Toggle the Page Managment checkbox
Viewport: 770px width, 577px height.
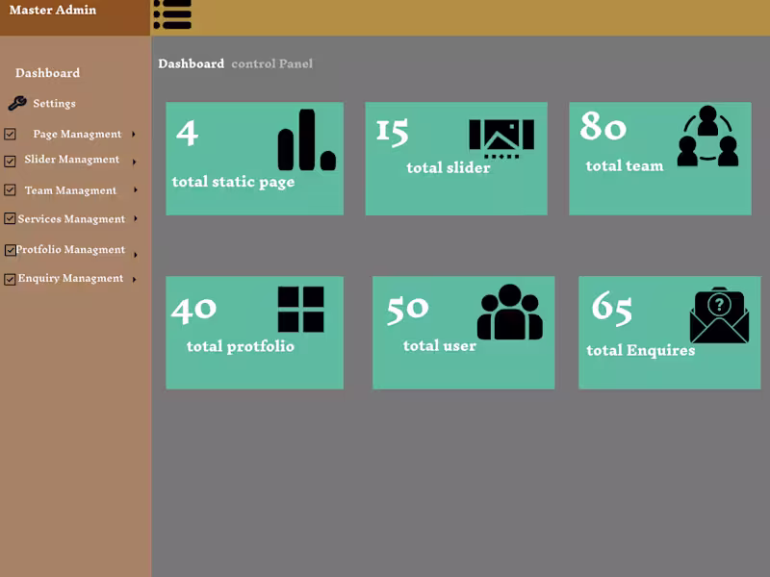pyautogui.click(x=10, y=134)
